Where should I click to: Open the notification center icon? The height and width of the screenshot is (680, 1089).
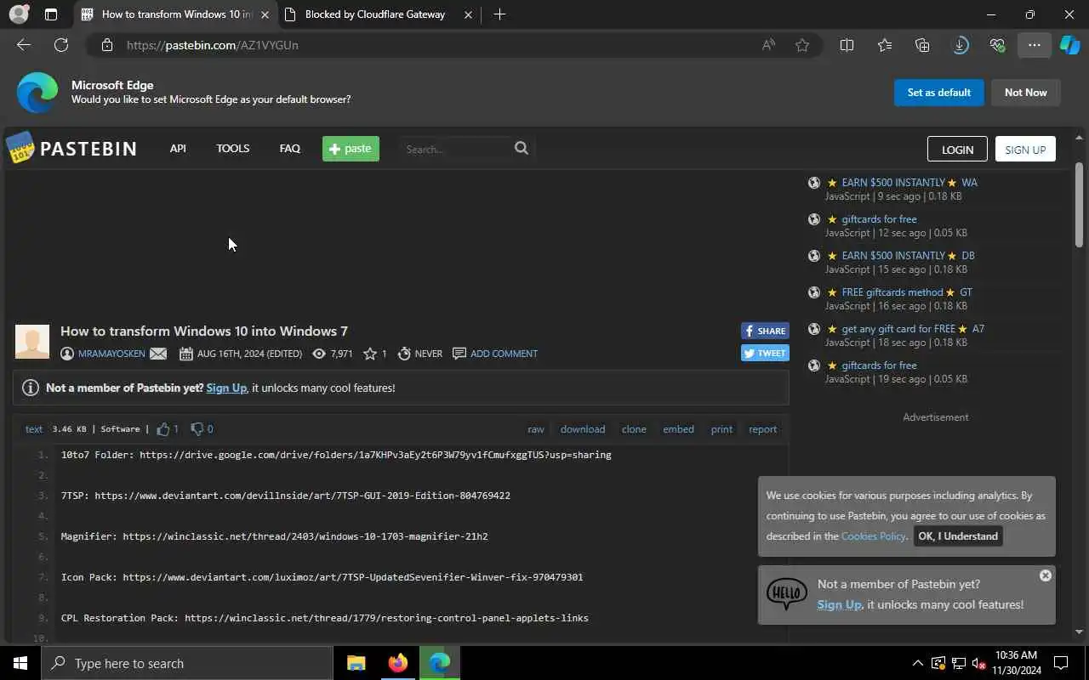click(x=1061, y=663)
